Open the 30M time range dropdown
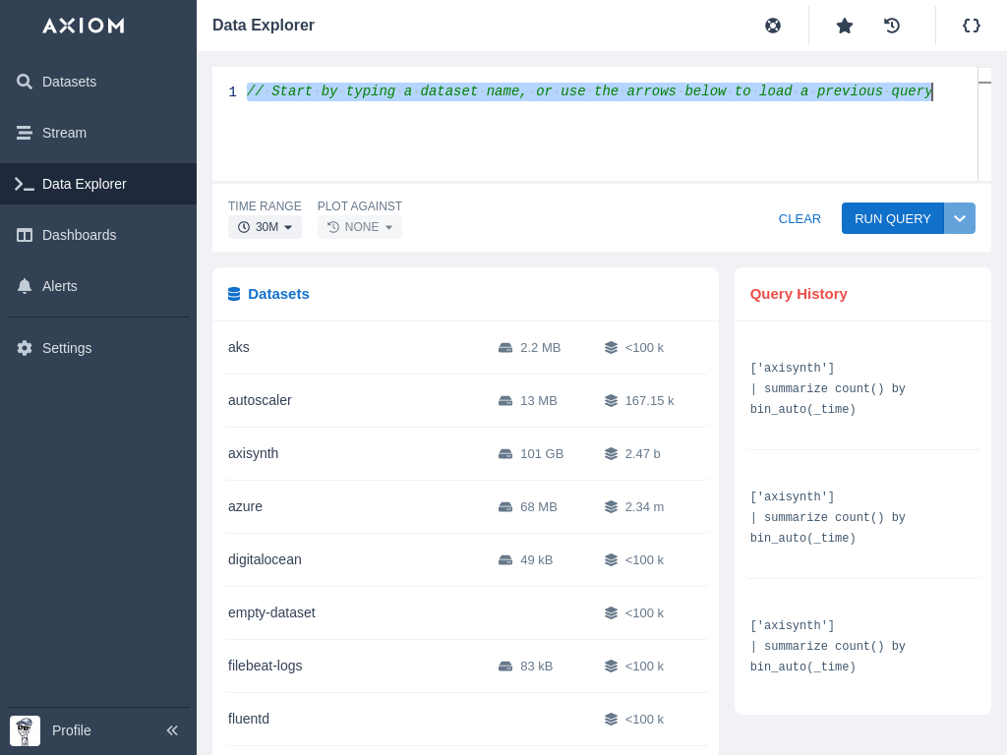Screen dimensions: 1007x755 tap(265, 227)
